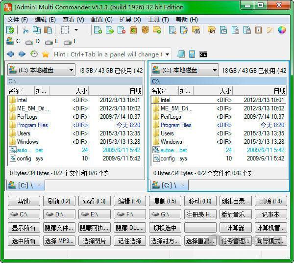Click the 切换选中 button
294x263 pixels.
point(165,228)
